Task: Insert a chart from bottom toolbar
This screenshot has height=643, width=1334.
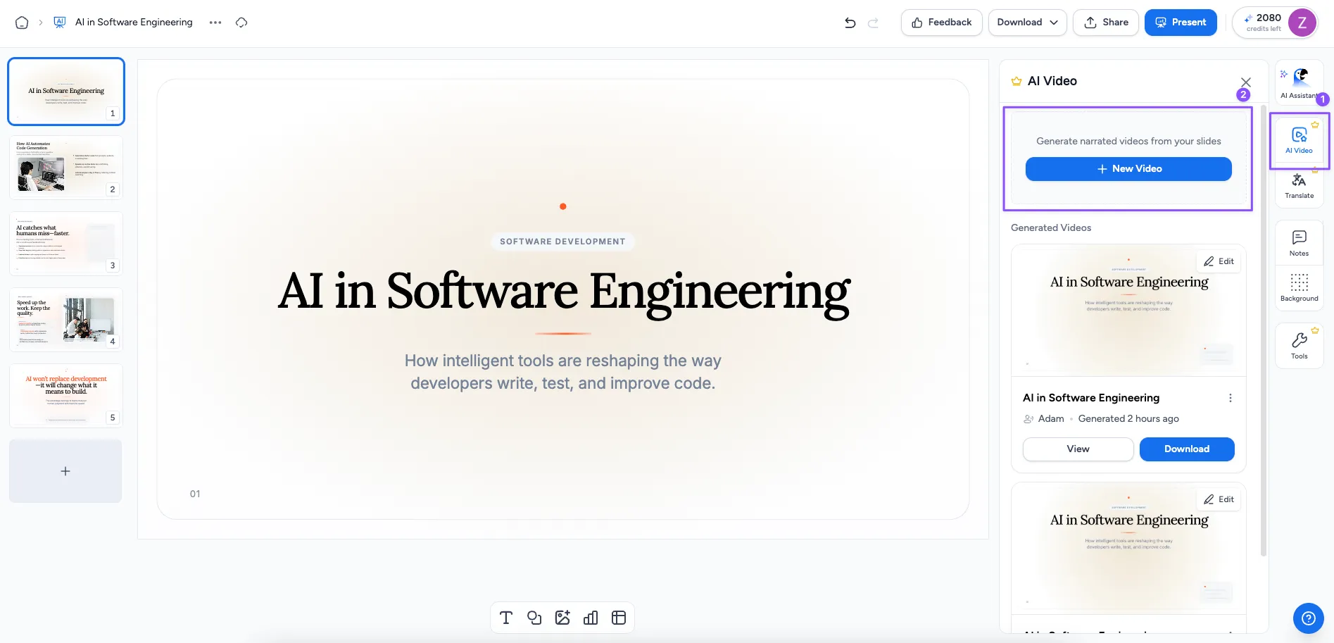Action: pyautogui.click(x=591, y=618)
